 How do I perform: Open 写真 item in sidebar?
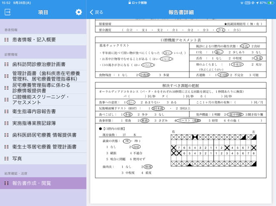(x=43, y=158)
